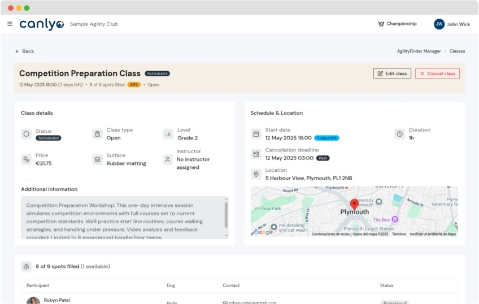
Task: Click the pencil icon in Edit class
Action: pos(380,73)
